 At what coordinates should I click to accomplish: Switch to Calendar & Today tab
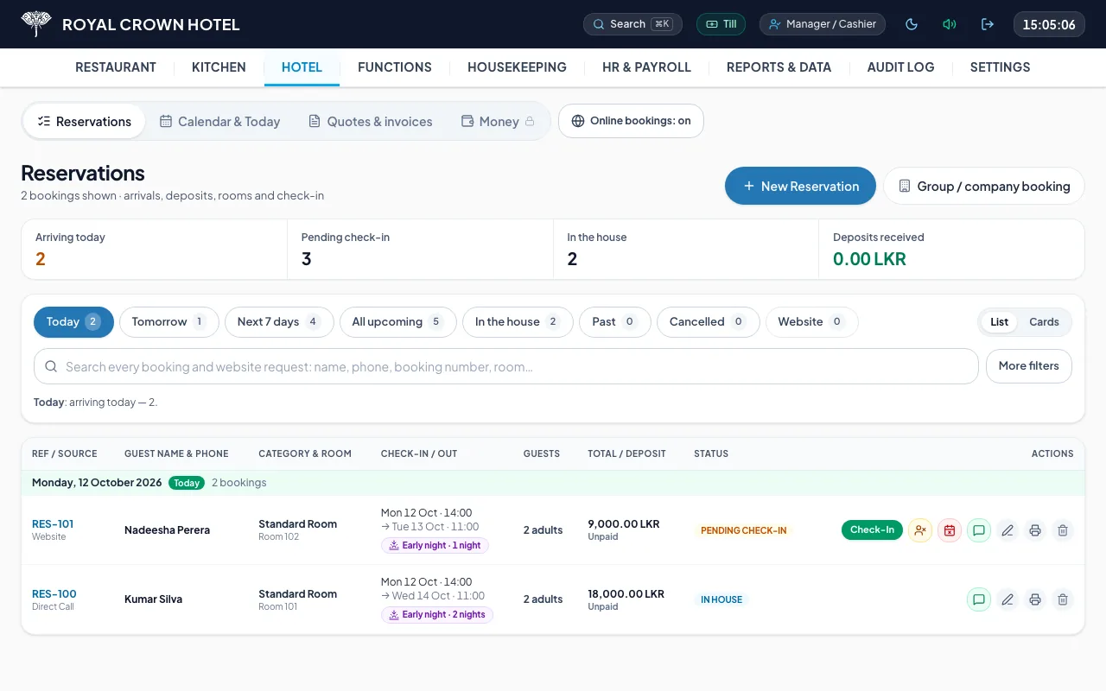[x=219, y=122]
